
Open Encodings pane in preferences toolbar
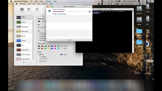point(37,10)
